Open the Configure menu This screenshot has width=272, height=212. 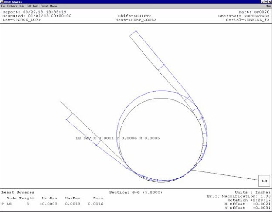11,6
